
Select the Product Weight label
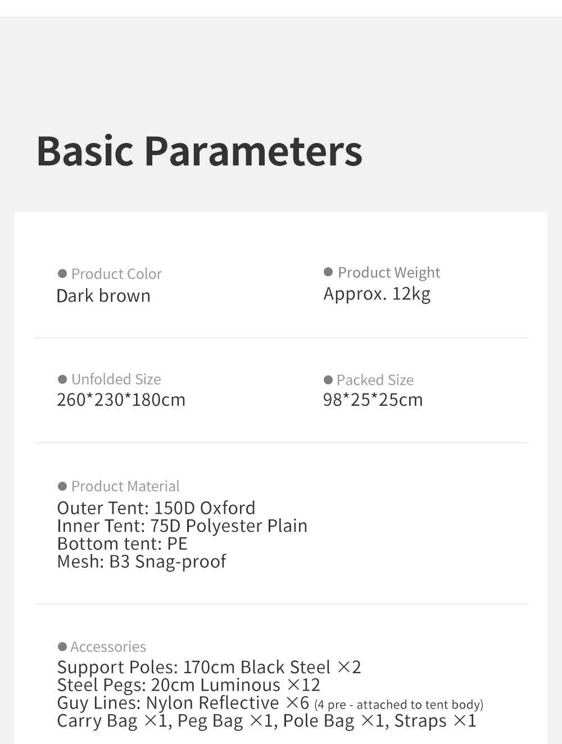pyautogui.click(x=389, y=272)
